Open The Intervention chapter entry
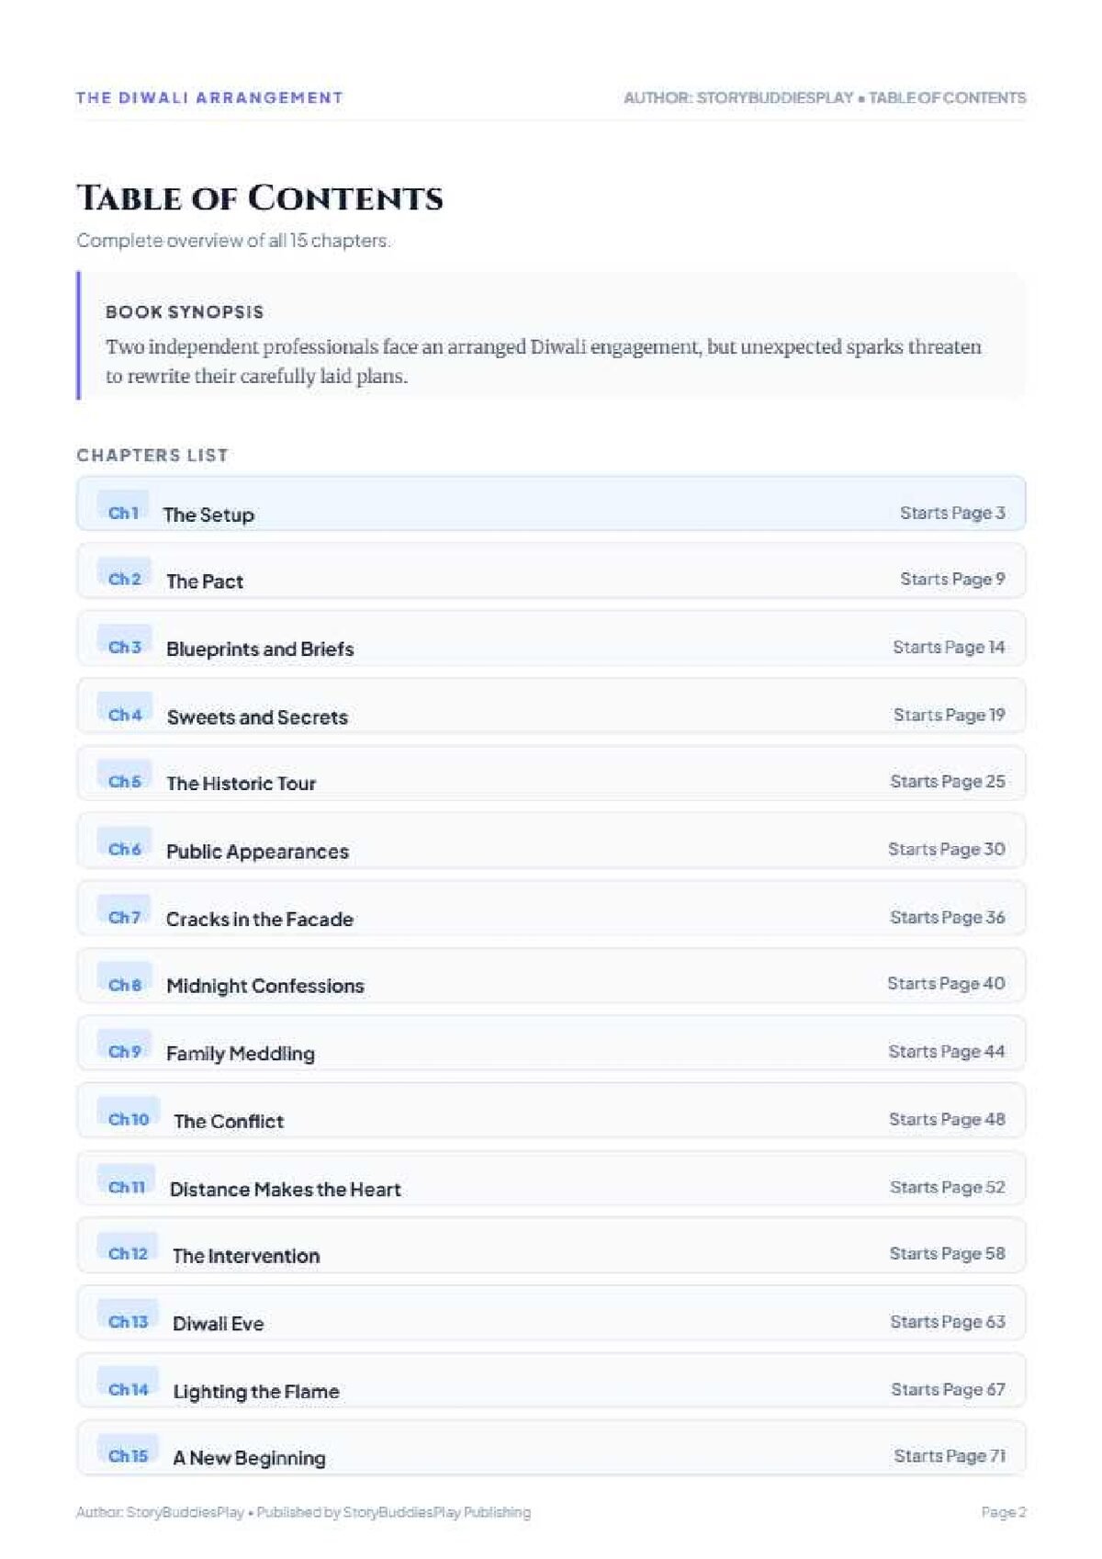The width and height of the screenshot is (1102, 1559). tap(551, 1246)
